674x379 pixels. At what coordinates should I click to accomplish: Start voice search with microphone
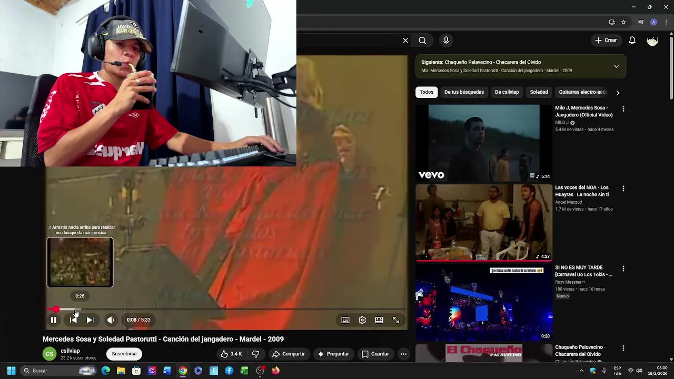(x=446, y=40)
